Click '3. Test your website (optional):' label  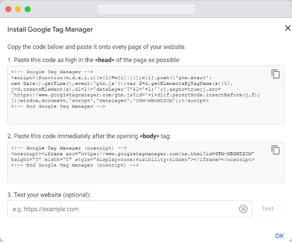coord(49,195)
